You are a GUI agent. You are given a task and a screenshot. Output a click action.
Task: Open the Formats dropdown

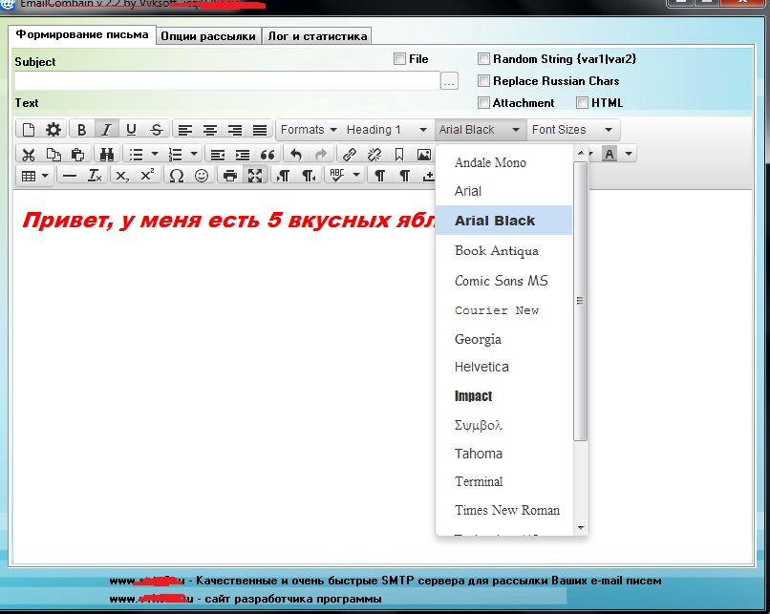coord(309,130)
